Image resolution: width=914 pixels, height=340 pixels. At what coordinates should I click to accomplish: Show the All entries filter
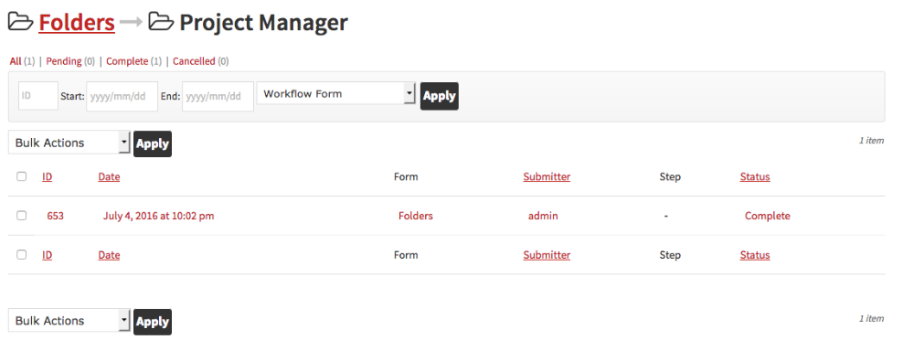(x=16, y=61)
